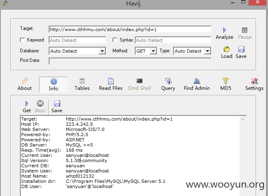Click the Host IP value 223.4.242.5

[x=79, y=124]
